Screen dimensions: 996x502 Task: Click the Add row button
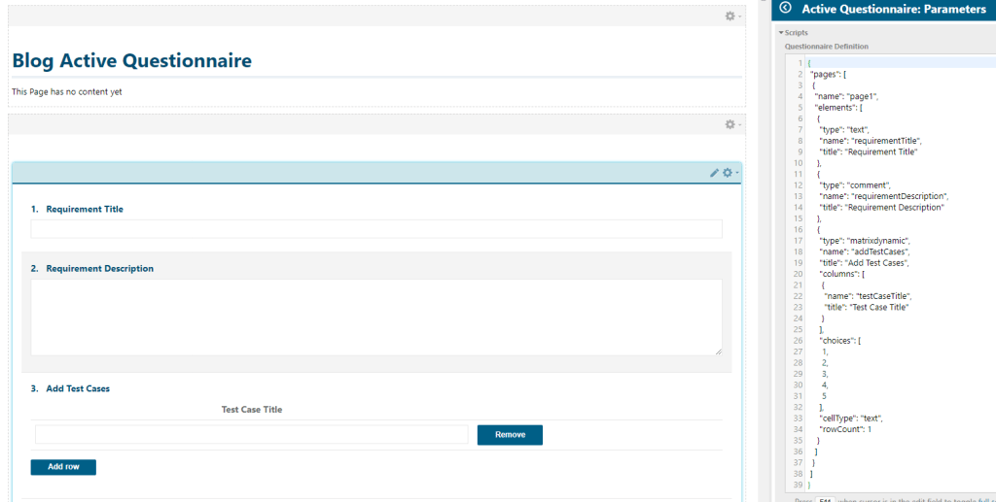(x=63, y=467)
